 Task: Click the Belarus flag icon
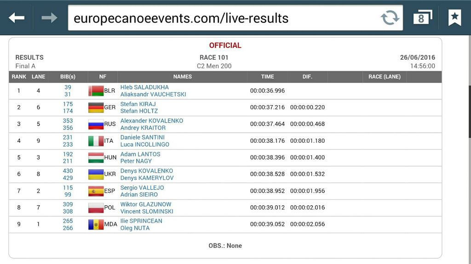[96, 91]
